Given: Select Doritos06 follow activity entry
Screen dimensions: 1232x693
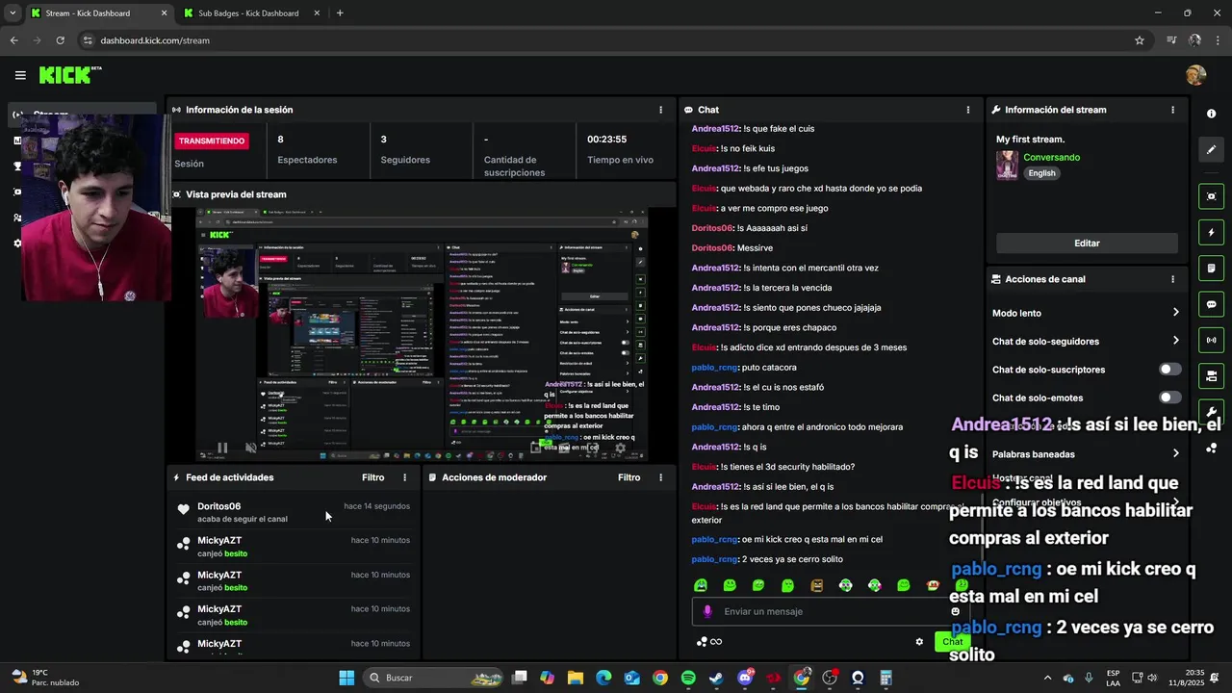Looking at the screenshot, I should coord(295,512).
